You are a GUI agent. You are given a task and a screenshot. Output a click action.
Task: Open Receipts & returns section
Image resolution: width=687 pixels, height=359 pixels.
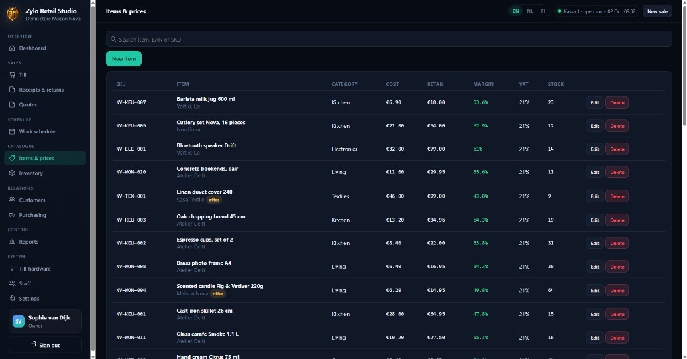click(45, 90)
